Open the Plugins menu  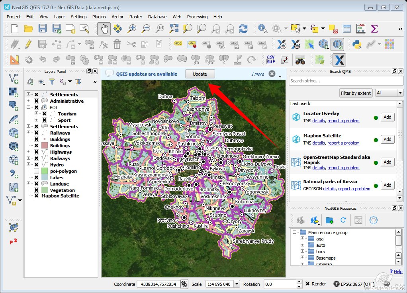[x=99, y=17]
